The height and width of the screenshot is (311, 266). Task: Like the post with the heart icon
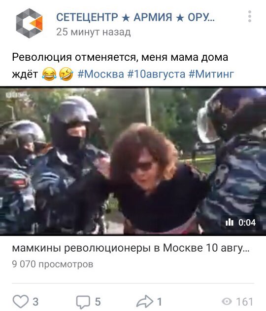click(21, 301)
